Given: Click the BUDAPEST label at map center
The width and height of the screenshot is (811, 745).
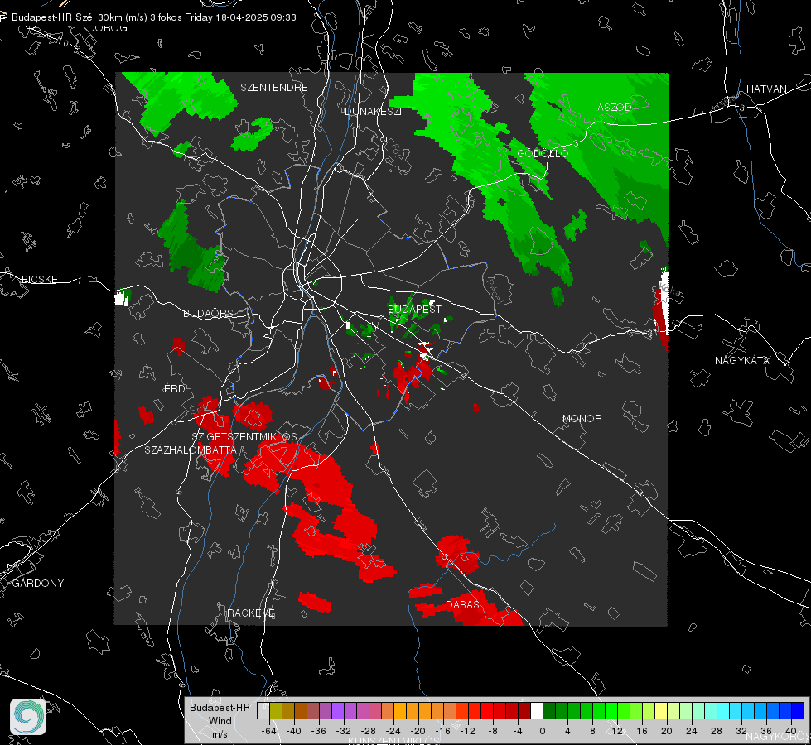Looking at the screenshot, I should coord(415,309).
